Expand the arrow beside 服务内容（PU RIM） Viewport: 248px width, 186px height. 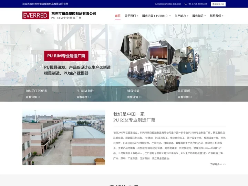tap(170, 16)
